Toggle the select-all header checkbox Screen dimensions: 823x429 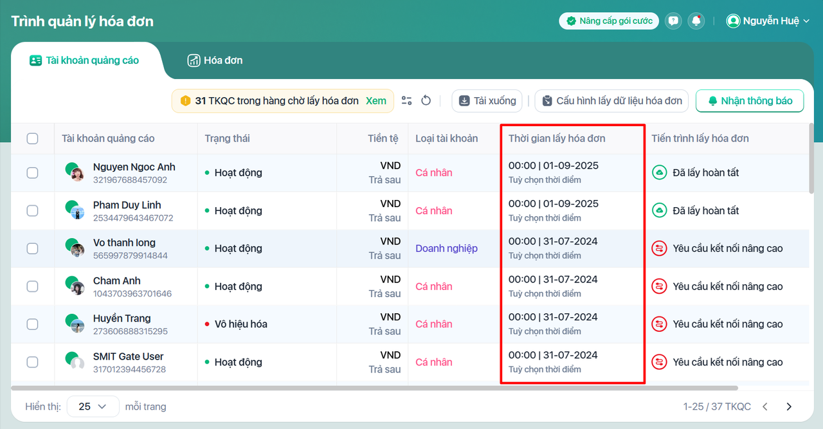click(32, 138)
